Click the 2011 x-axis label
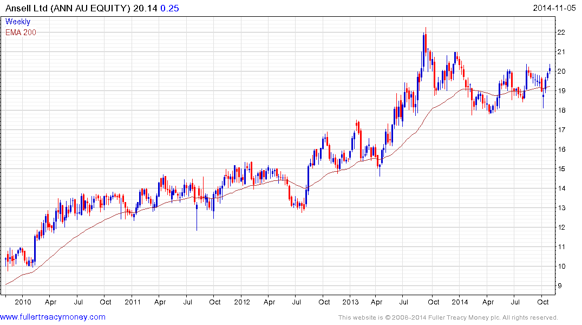 point(133,302)
